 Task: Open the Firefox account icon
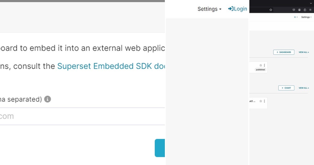tap(299, 10)
